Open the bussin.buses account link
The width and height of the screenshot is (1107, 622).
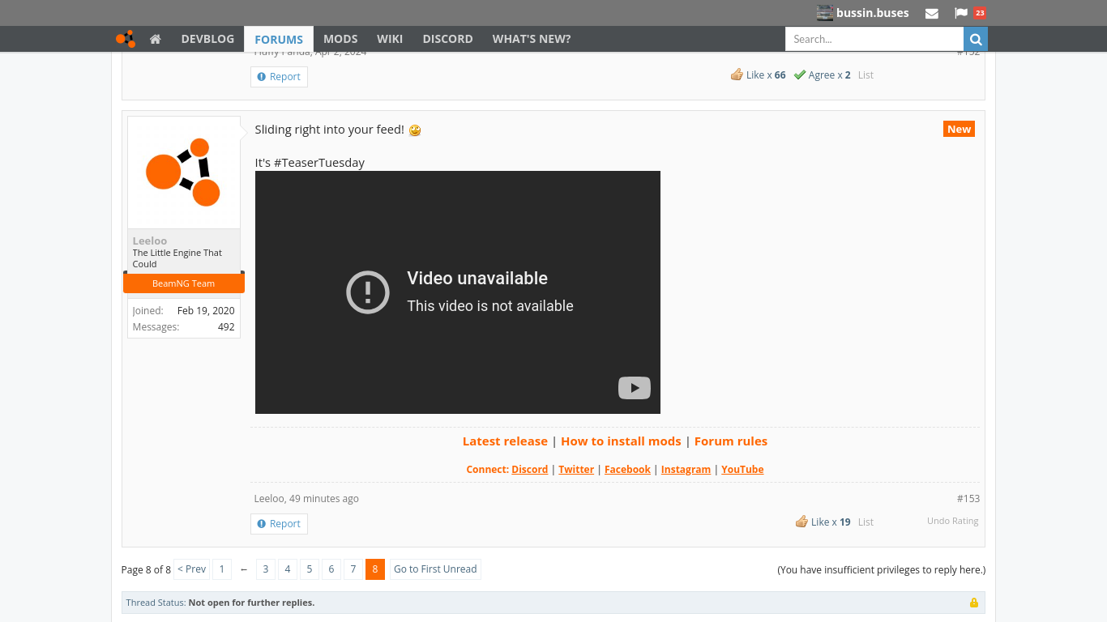(x=873, y=13)
